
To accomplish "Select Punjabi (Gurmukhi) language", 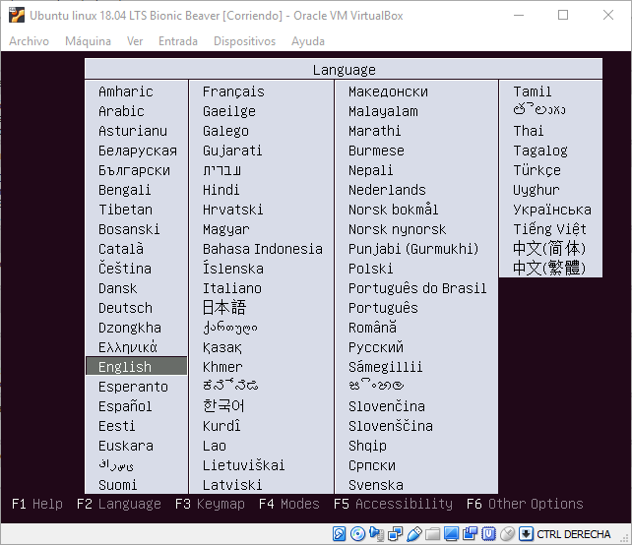I will click(413, 249).
